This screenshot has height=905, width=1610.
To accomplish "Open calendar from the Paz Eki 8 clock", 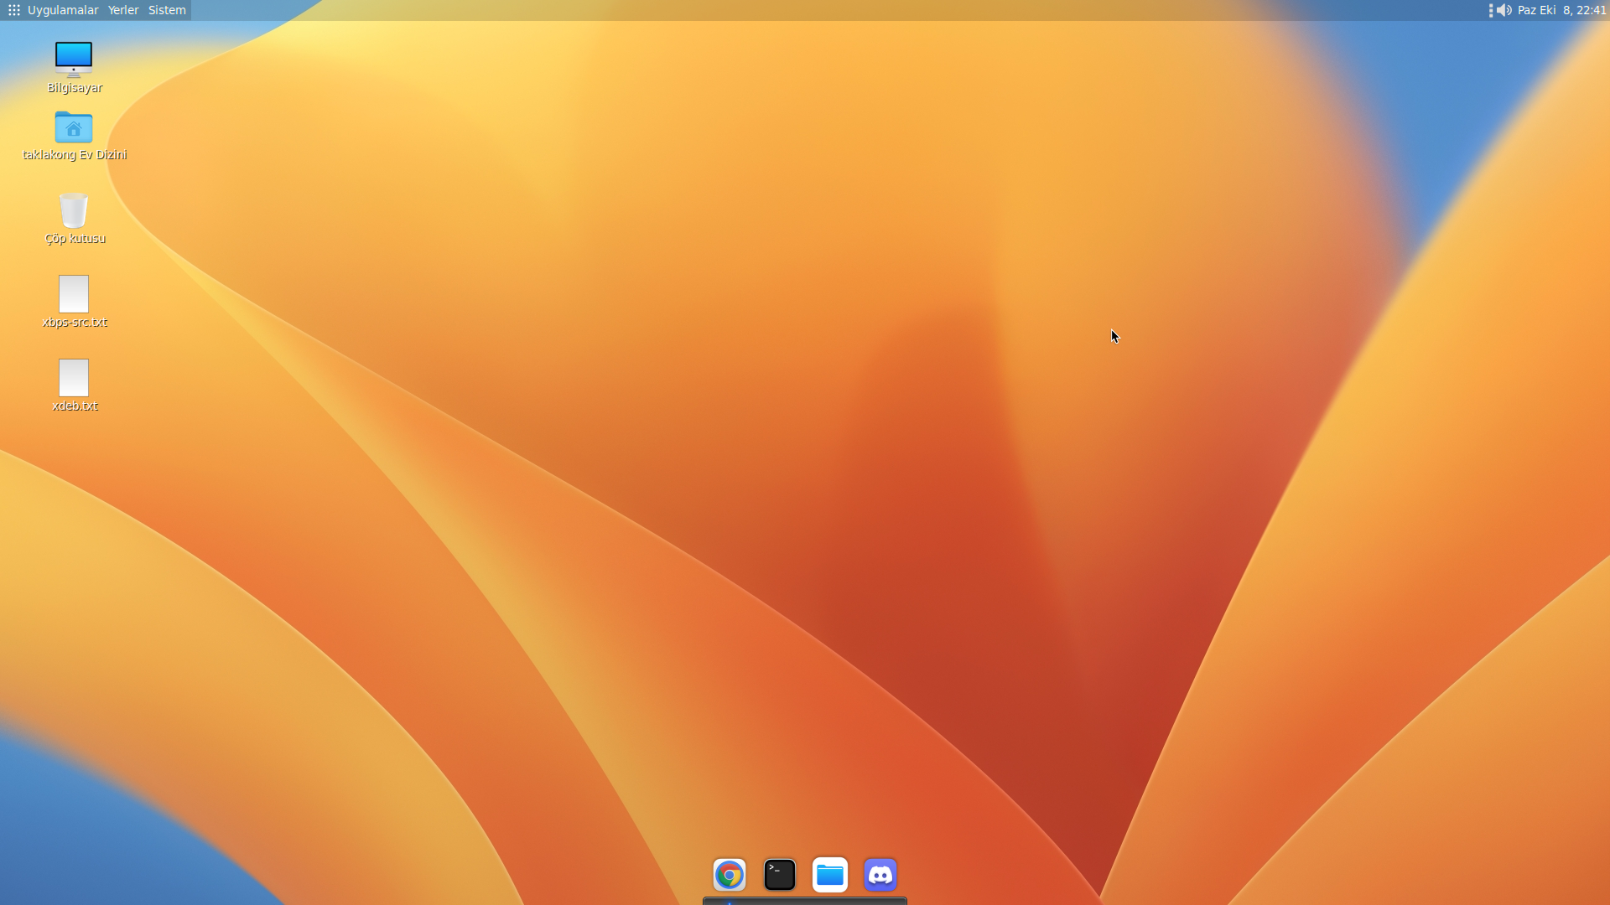I will coord(1561,10).
